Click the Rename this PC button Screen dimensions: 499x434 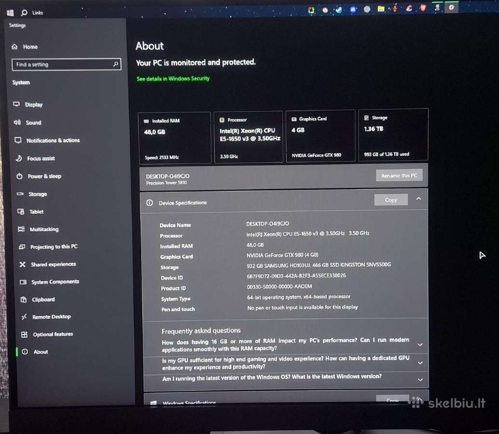(x=399, y=175)
